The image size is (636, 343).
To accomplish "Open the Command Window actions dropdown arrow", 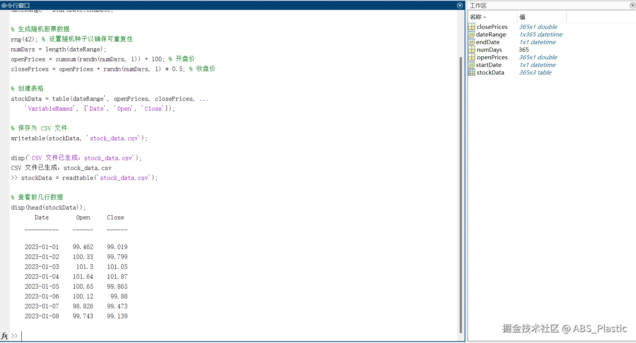I will click(460, 5).
